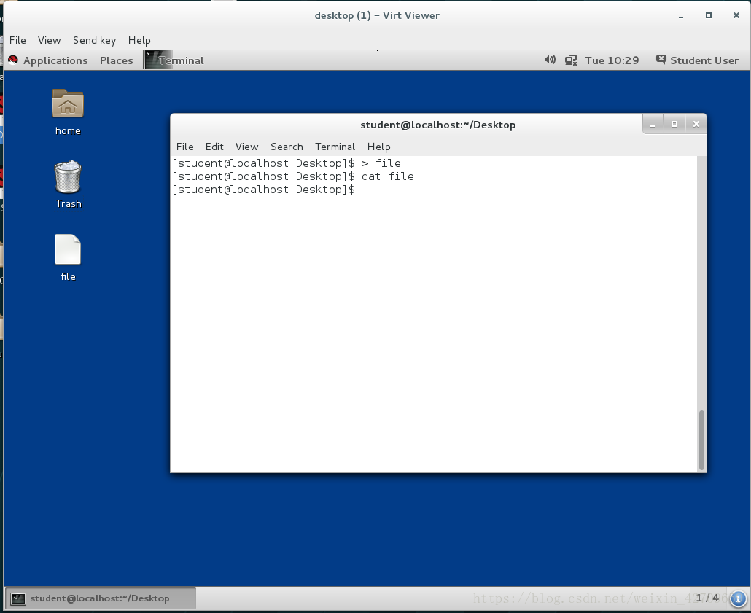Open Virt Viewer Help menu
Viewport: 751px width, 613px height.
139,40
